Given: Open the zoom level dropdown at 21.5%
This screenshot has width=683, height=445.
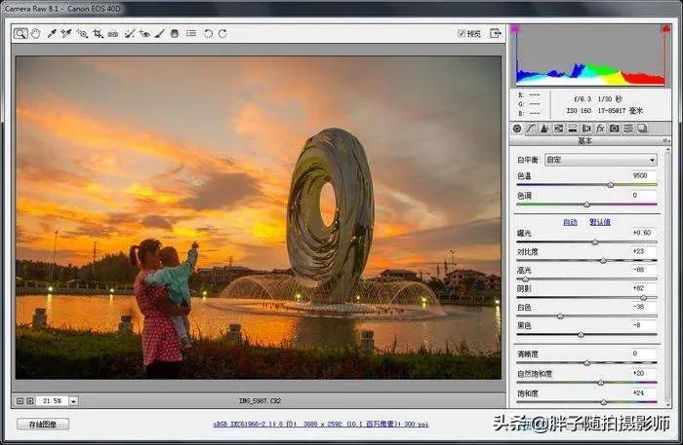Looking at the screenshot, I should coord(73,400).
